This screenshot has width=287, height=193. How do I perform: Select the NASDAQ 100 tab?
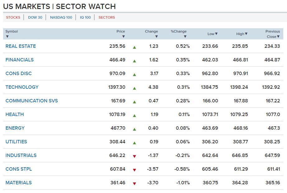[x=61, y=17]
